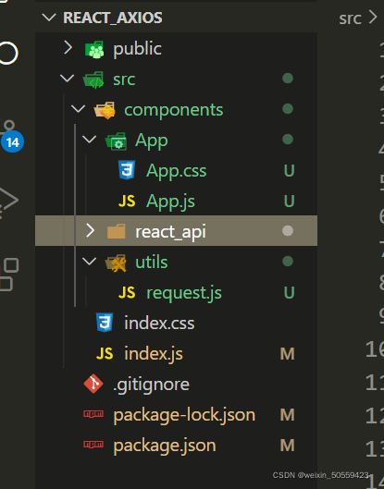Click the components folder icon
This screenshot has width=384, height=489.
click(105, 110)
